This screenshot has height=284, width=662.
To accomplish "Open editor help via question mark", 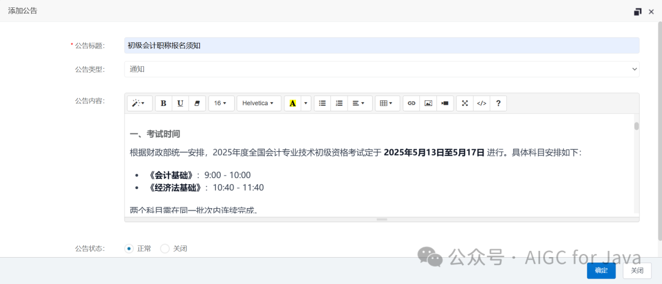I will [498, 103].
